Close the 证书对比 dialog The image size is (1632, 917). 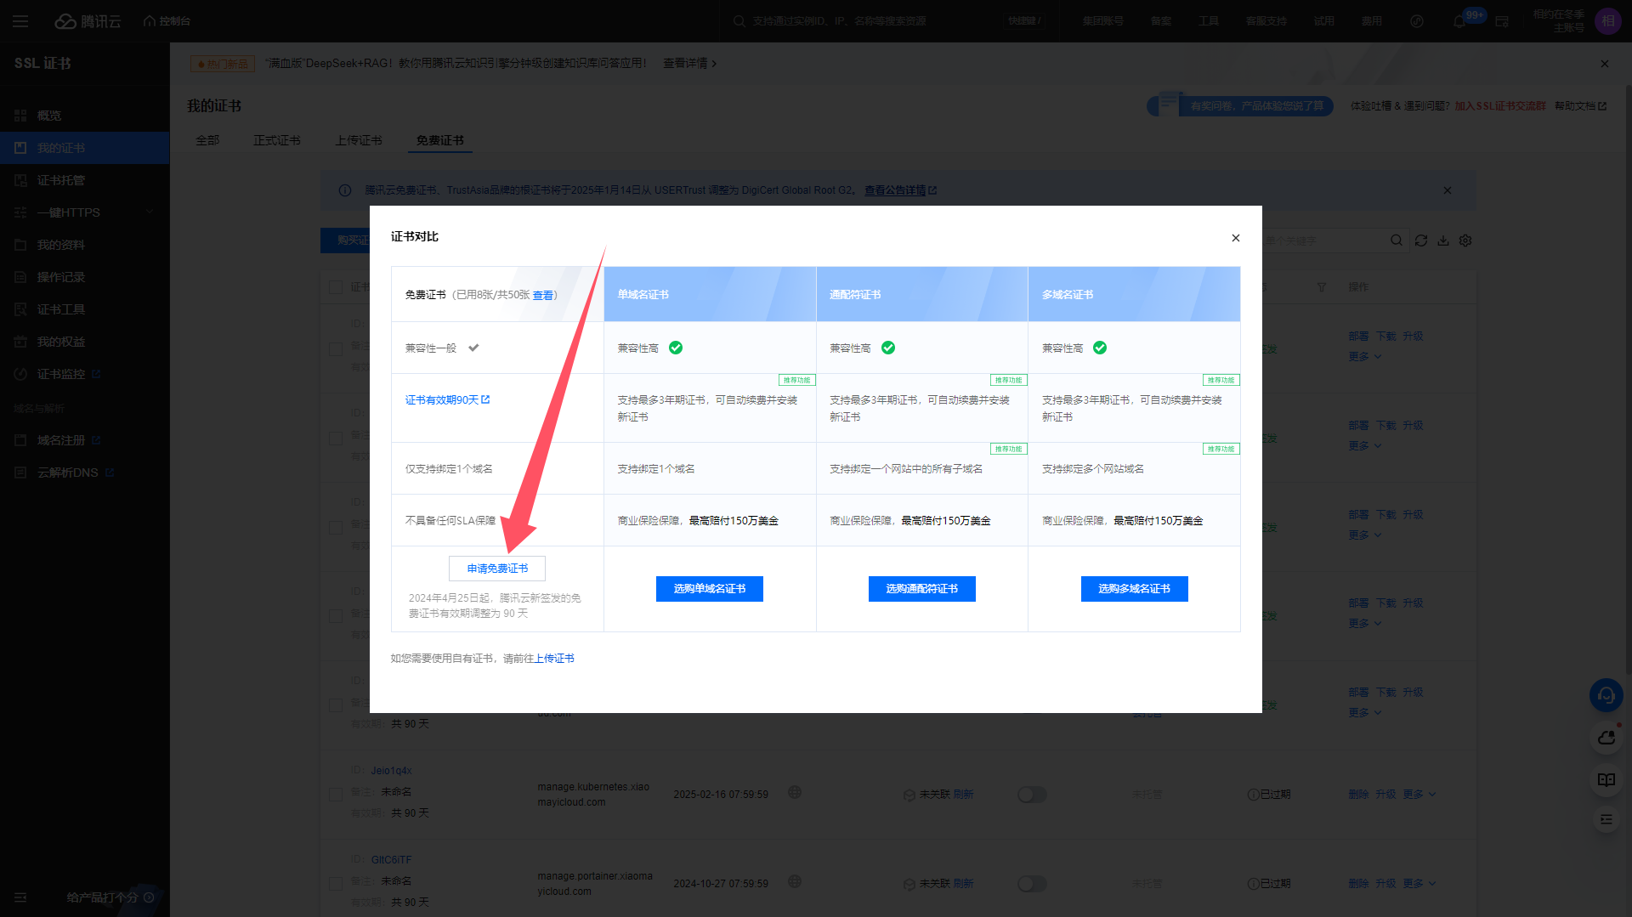[1236, 238]
